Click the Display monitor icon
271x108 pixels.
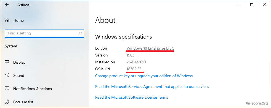tap(7, 62)
